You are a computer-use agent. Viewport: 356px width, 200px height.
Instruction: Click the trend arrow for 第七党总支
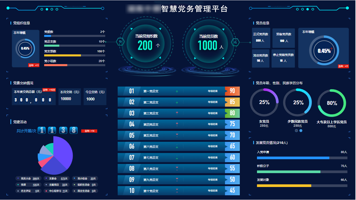(x=177, y=157)
